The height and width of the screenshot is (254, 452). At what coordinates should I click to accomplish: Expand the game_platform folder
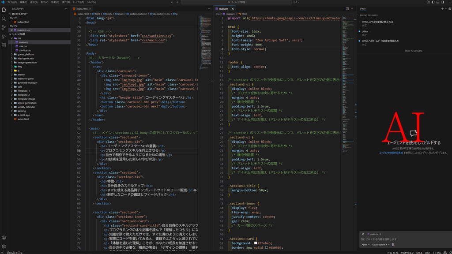(x=26, y=54)
